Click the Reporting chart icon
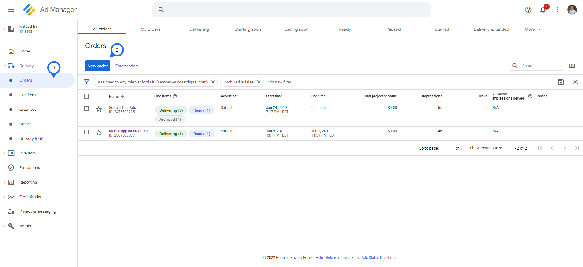The height and width of the screenshot is (267, 583). pyautogui.click(x=11, y=182)
